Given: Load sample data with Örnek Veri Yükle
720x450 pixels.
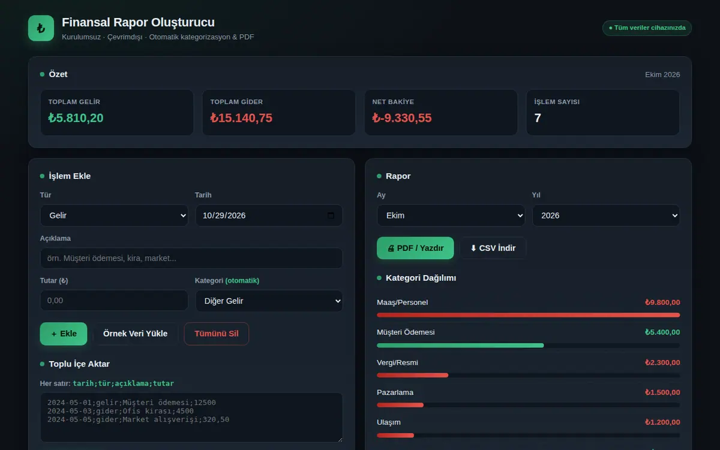Looking at the screenshot, I should (x=136, y=334).
